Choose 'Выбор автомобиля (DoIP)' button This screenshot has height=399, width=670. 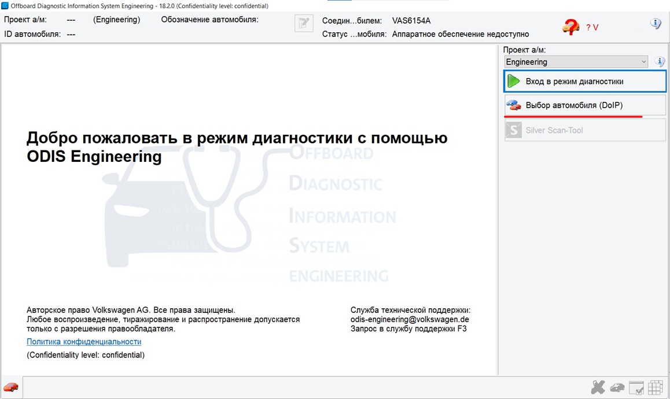coord(585,105)
